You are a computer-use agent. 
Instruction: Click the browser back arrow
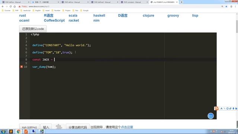(3, 6)
